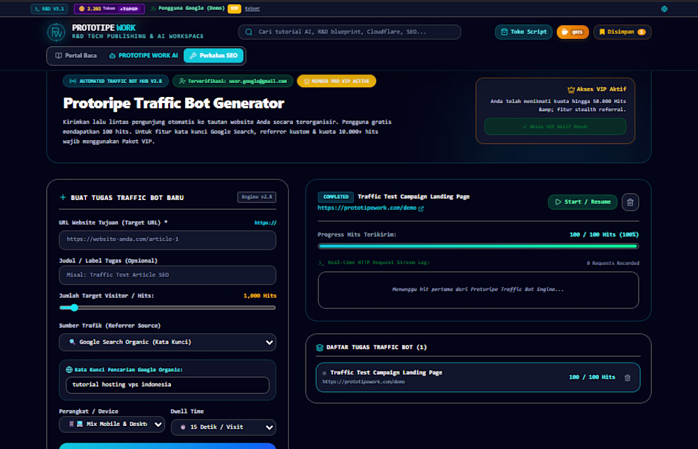Viewport: 698px width, 449px height.
Task: Click the crown icon next to Akses VIP Aktif
Action: point(571,89)
